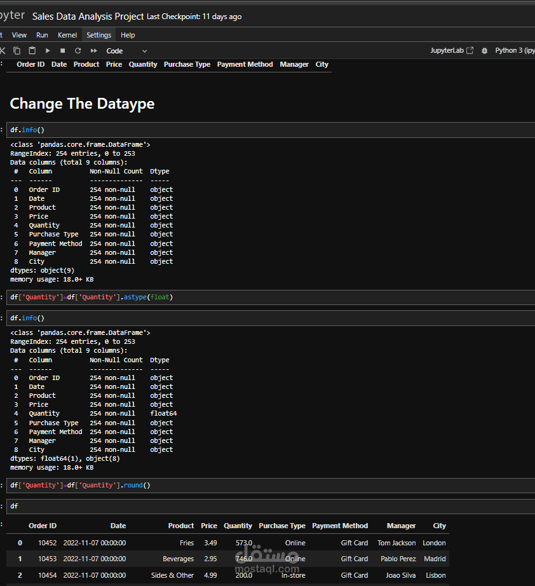Click dtypes: object(9) output line
535x586 pixels.
42,270
